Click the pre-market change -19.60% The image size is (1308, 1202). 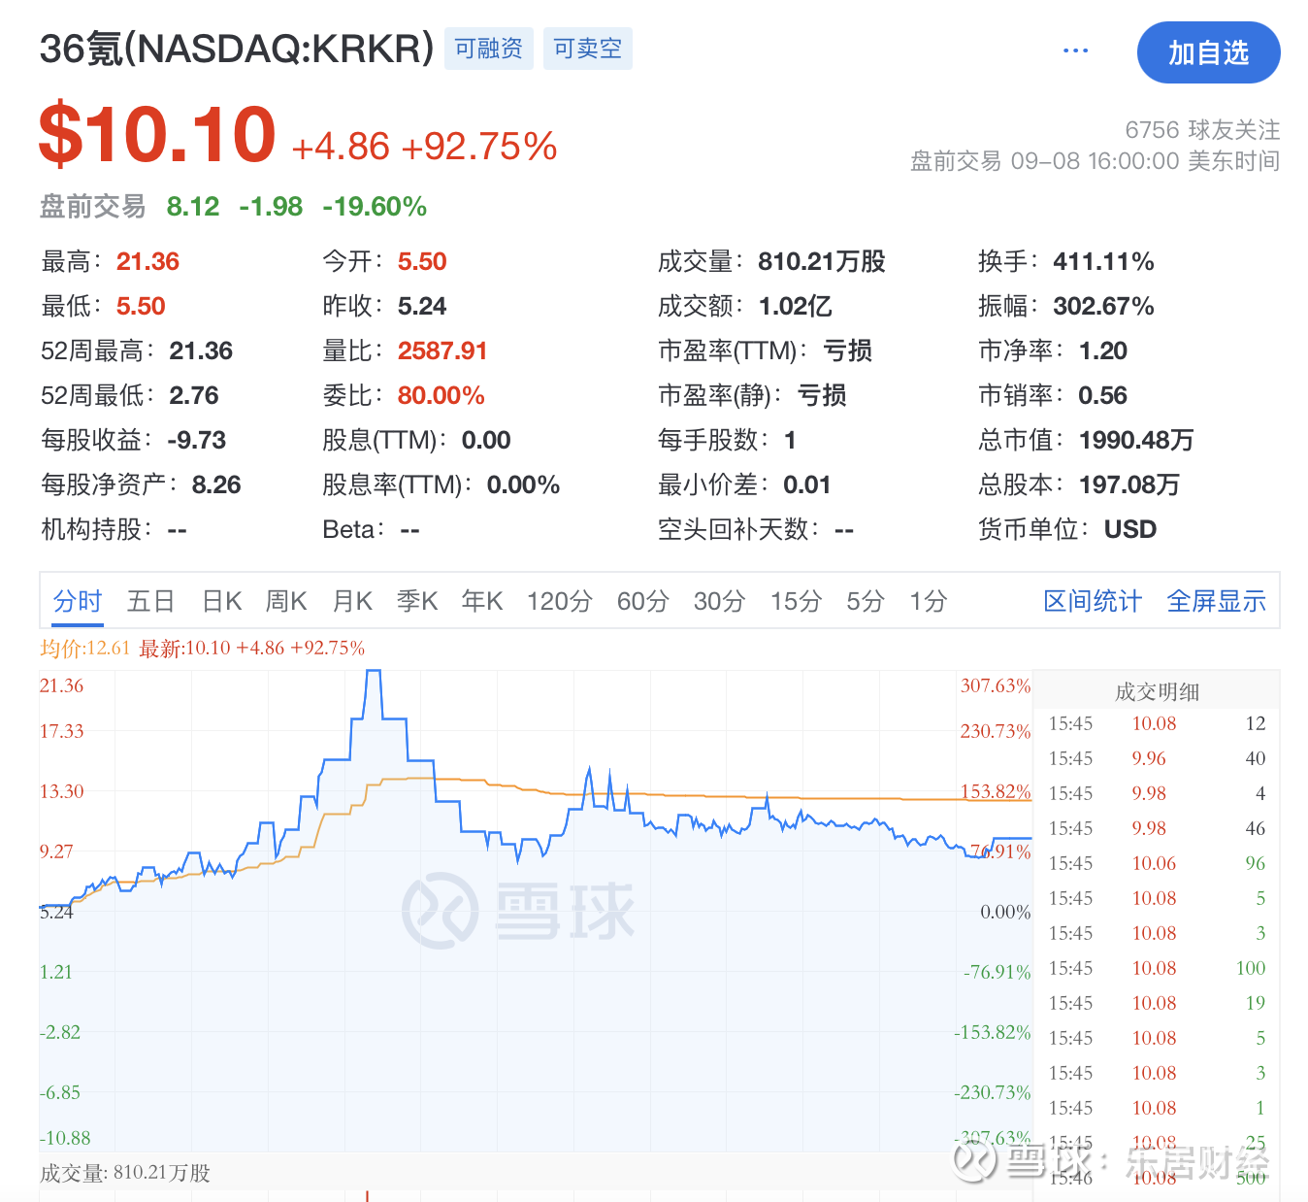coord(375,207)
